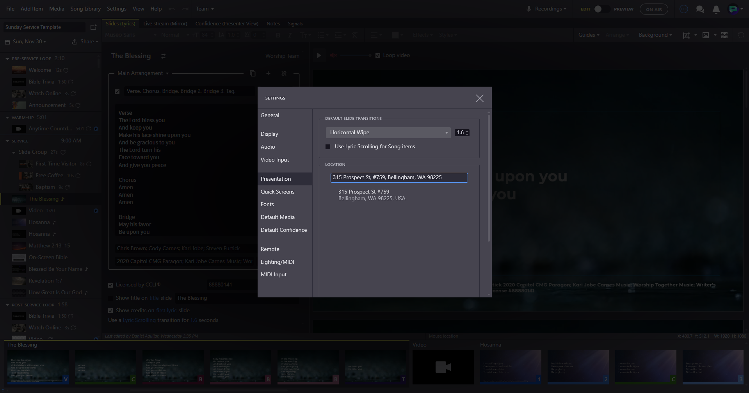
Task: Switch to Confidence (Presenter View) tab
Action: (227, 24)
